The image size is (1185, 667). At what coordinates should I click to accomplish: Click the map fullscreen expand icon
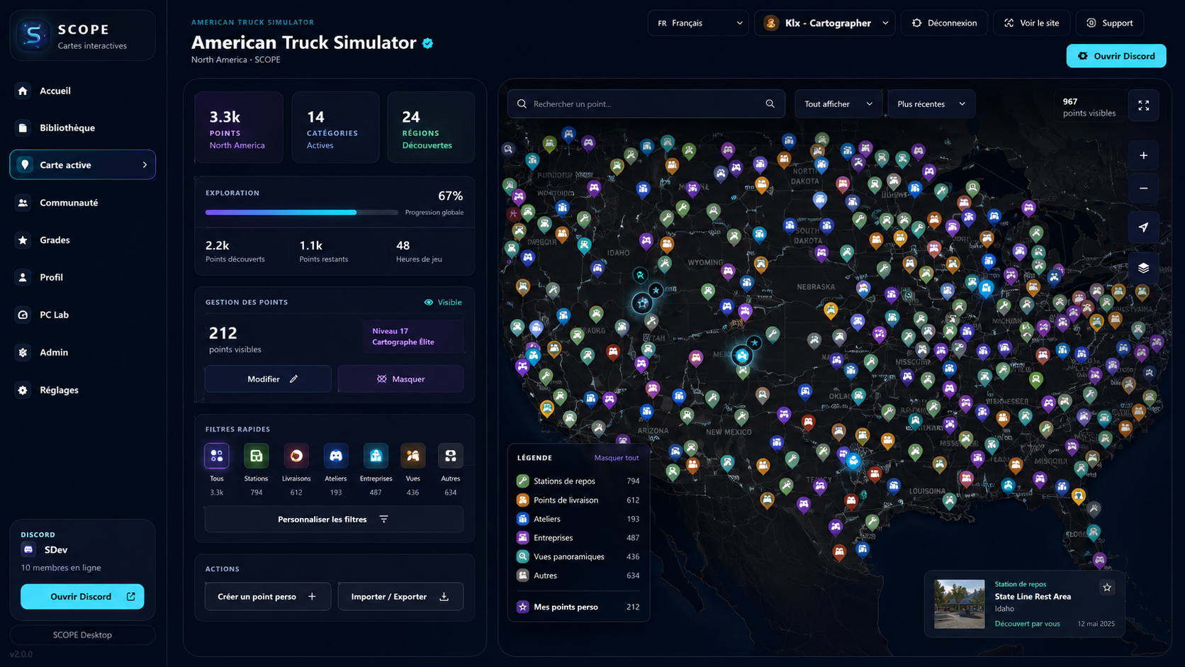point(1143,105)
